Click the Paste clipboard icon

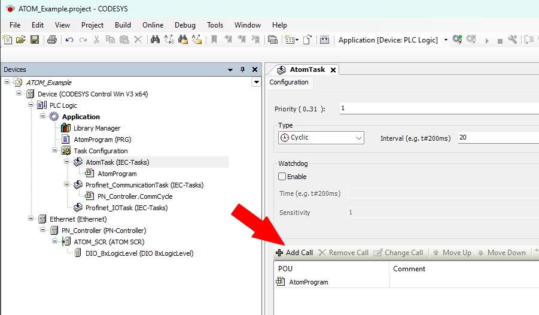(124, 40)
